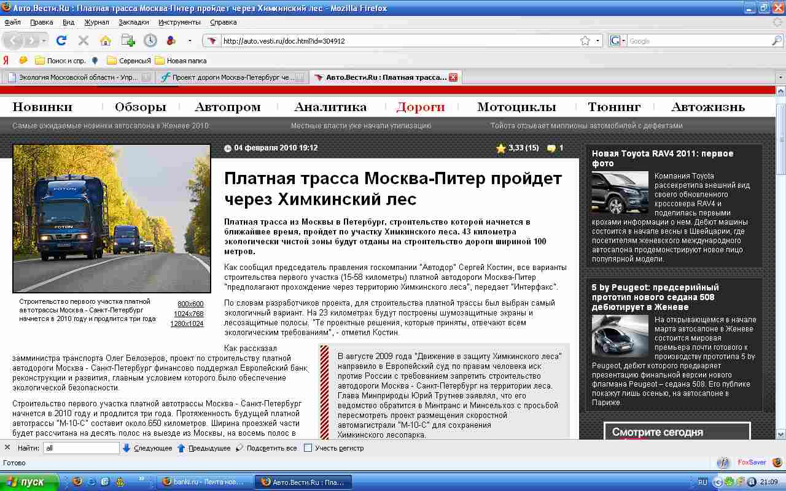Click the blue pin bookmark before СервисыЯ
The image size is (786, 491).
pyautogui.click(x=95, y=60)
